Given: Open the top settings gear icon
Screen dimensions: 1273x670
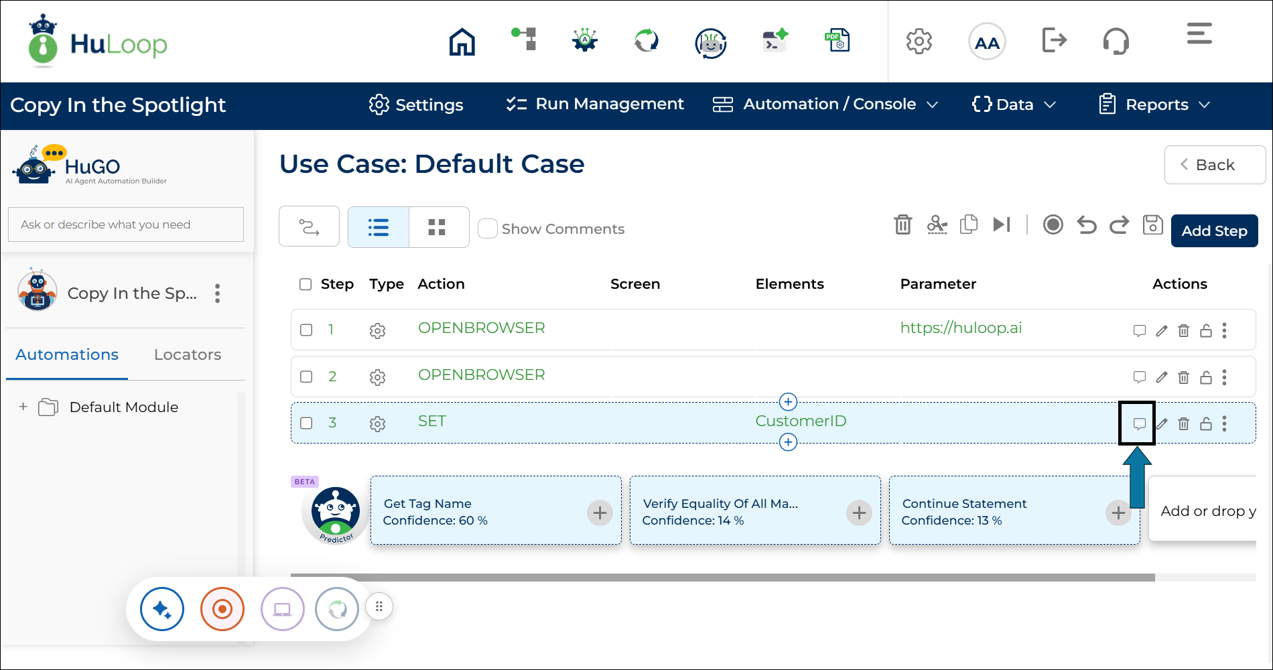Looking at the screenshot, I should (x=919, y=42).
